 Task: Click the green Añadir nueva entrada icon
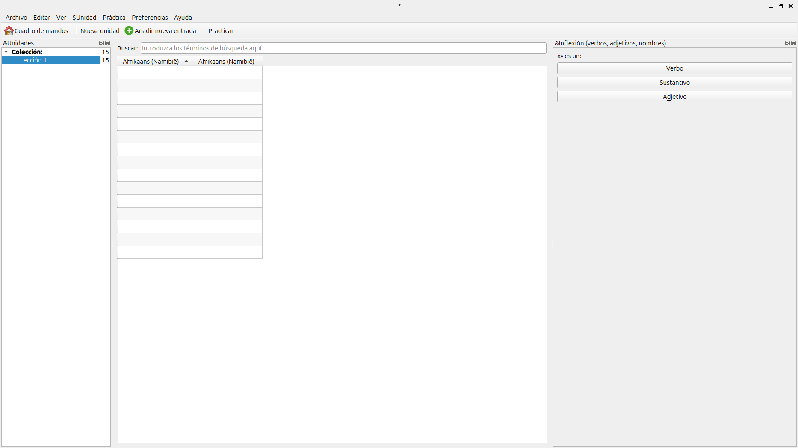pyautogui.click(x=129, y=31)
